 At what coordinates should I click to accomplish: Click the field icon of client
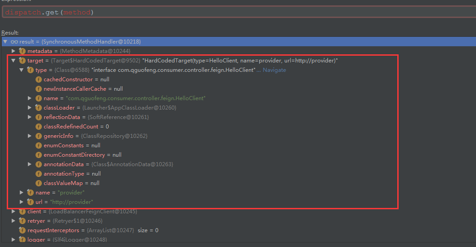tap(22, 211)
